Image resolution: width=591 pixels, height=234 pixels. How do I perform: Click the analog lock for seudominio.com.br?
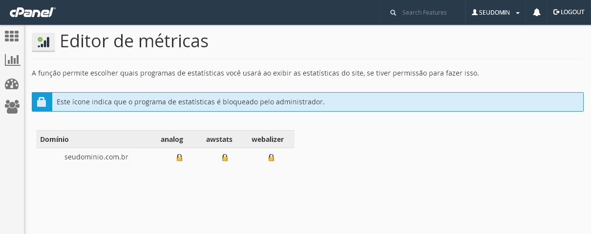(x=179, y=157)
